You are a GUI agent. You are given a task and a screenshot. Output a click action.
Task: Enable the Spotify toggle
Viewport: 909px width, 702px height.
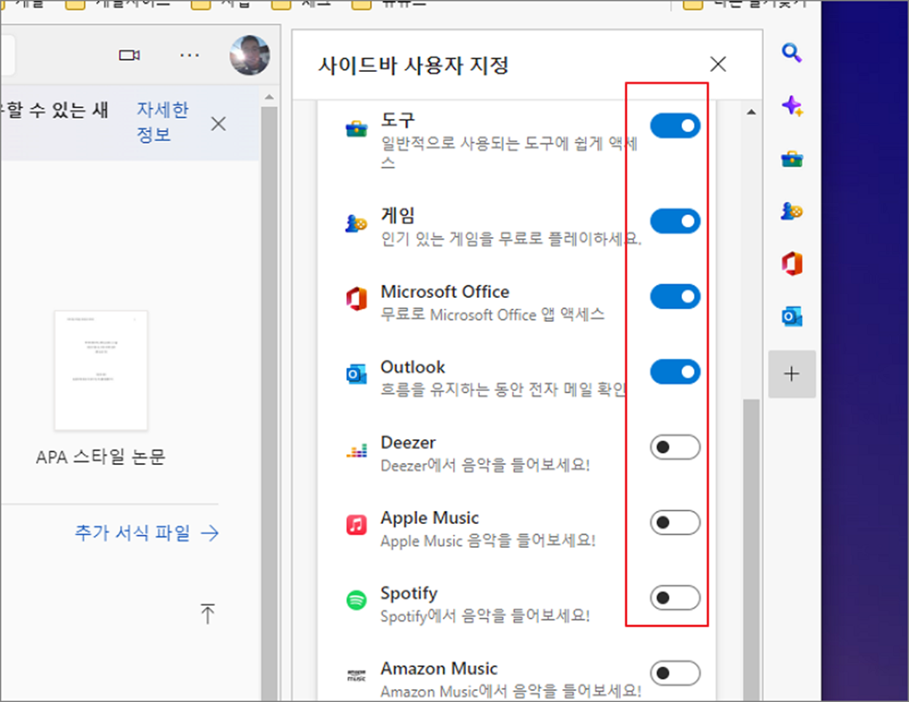675,598
